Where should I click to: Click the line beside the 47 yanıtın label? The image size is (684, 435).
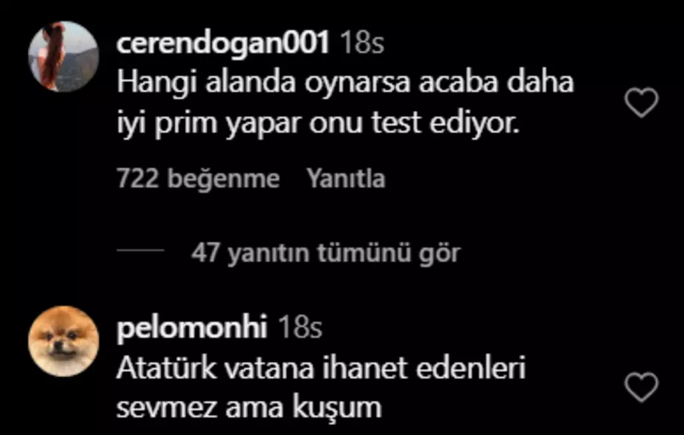[x=140, y=251]
